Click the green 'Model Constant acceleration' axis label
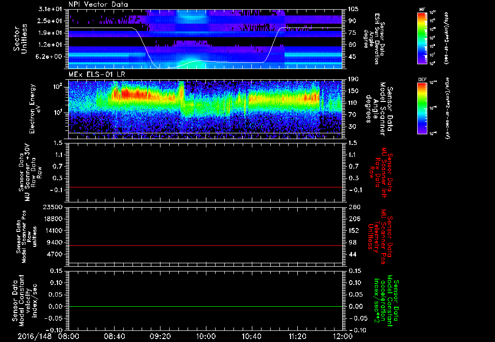Screen dimensions: 495x342 tap(386, 300)
